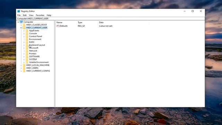The height and width of the screenshot is (125, 222).
Task: Select the (Default) value name
Action: click(x=63, y=26)
